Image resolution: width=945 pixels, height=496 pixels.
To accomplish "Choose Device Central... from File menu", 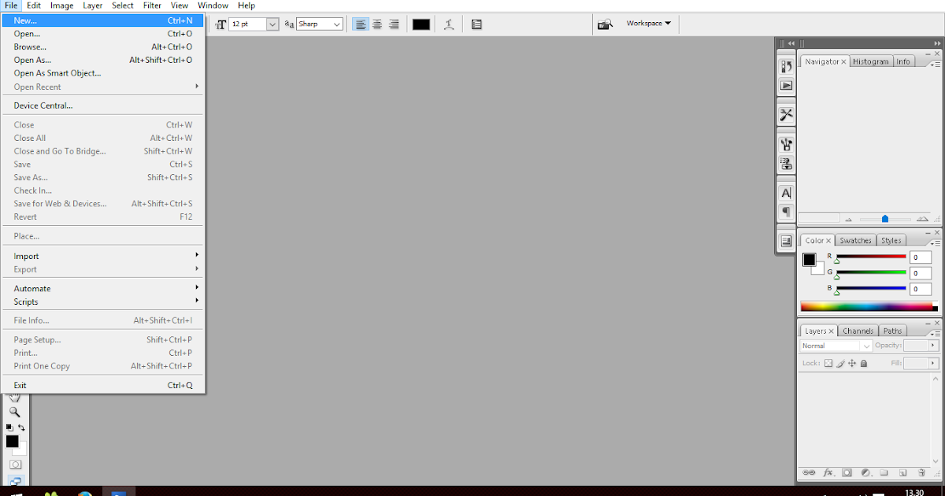I will (102, 105).
